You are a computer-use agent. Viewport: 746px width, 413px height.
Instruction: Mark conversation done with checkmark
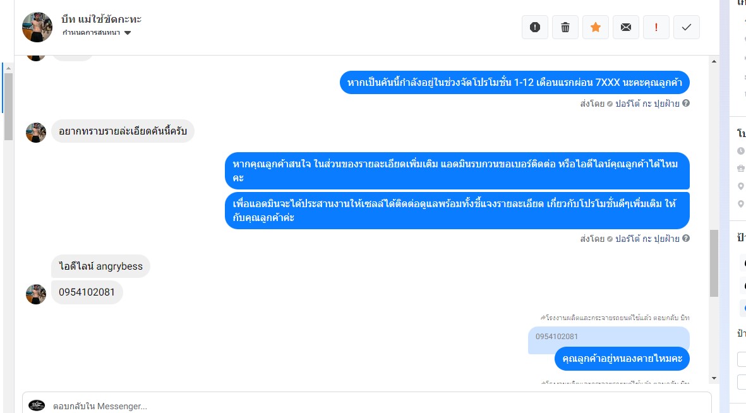click(687, 27)
